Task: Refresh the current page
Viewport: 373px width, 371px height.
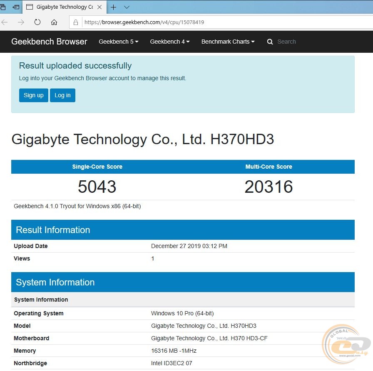Action: pyautogui.click(x=37, y=22)
